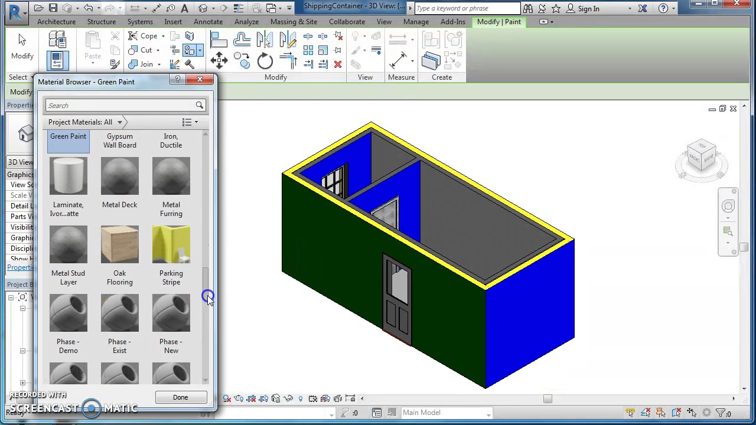
Task: Open Material Browser help question button
Action: [178, 79]
